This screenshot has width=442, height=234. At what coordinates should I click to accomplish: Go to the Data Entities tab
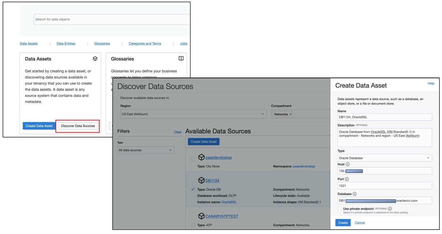[66, 44]
